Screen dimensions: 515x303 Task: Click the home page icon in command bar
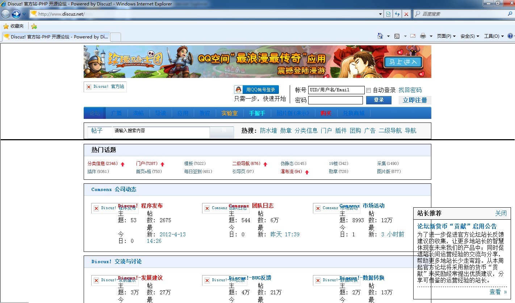coord(380,36)
